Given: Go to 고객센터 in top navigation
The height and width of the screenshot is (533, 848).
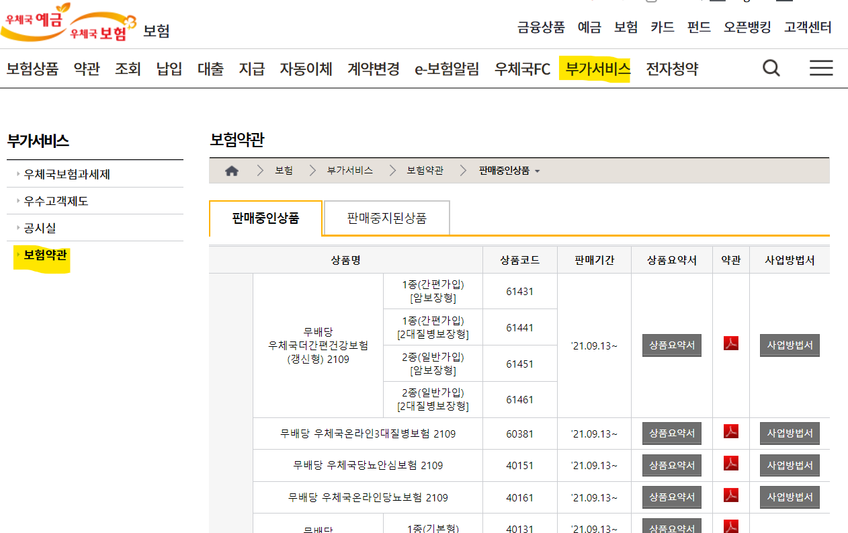Looking at the screenshot, I should point(808,28).
